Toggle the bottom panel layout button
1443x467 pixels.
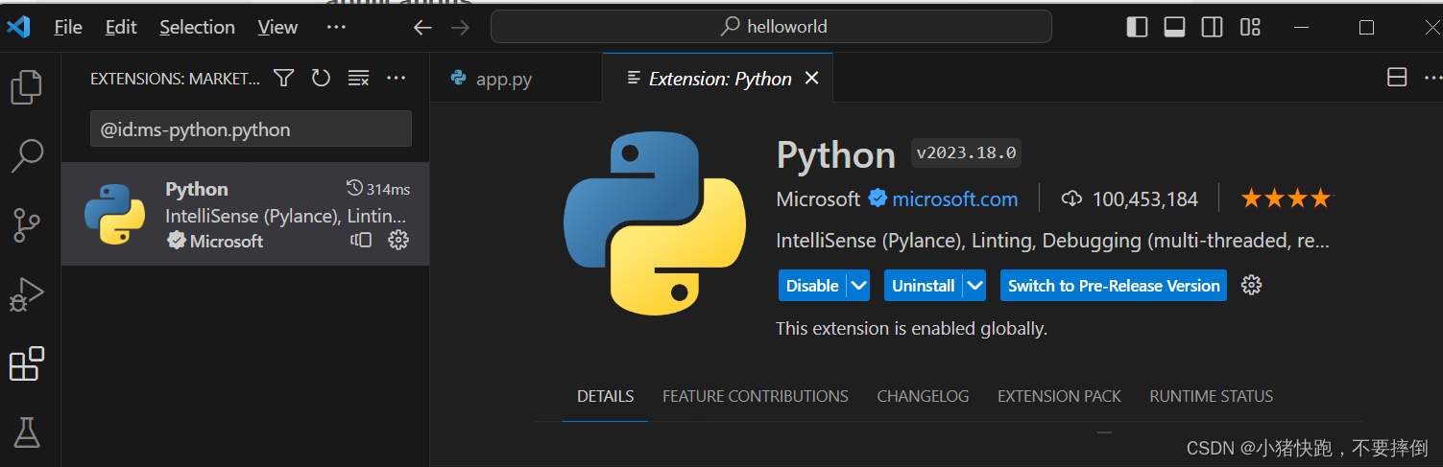(1174, 28)
